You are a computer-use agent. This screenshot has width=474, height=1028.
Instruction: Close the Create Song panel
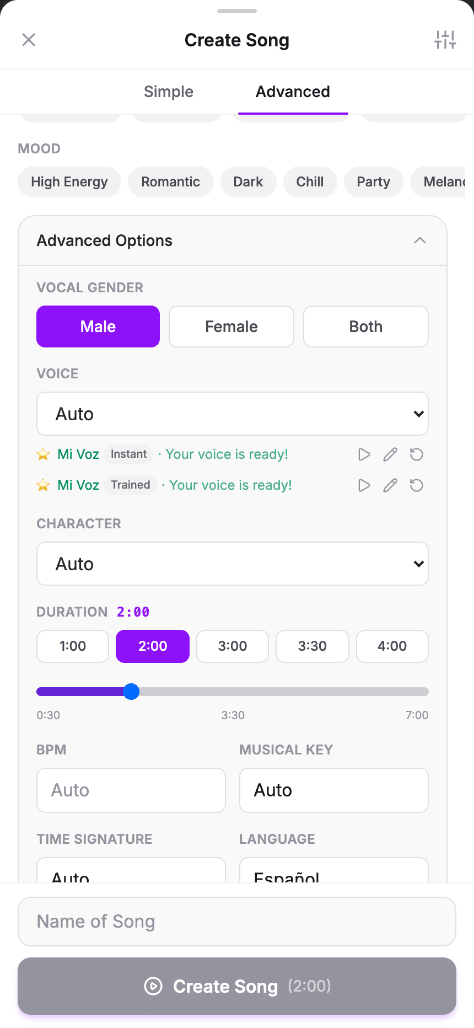tap(29, 40)
